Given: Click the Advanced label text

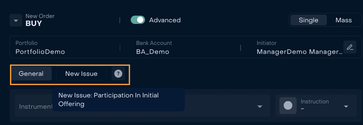Looking at the screenshot, I should pyautogui.click(x=165, y=20).
